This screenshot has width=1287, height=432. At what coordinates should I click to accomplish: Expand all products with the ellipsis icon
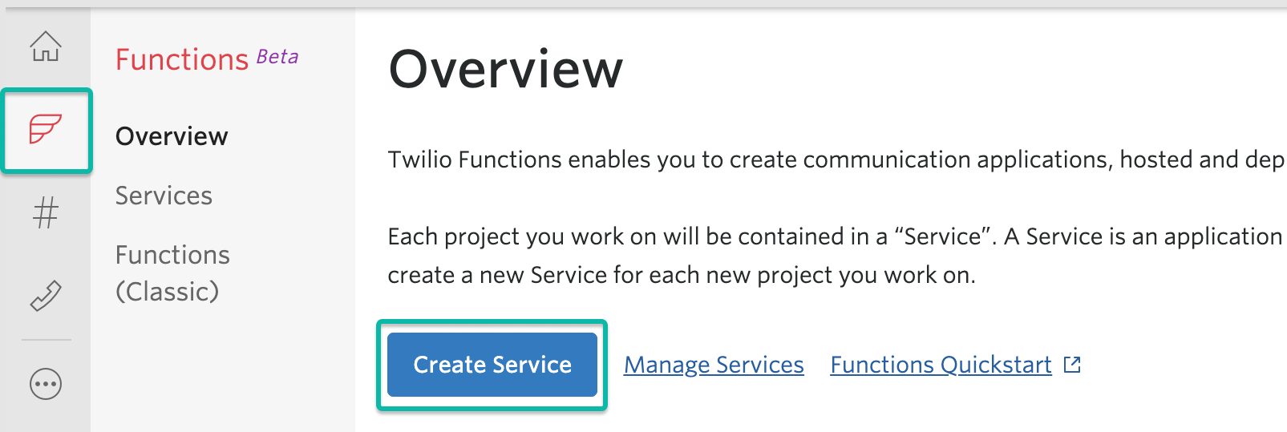coord(46,384)
